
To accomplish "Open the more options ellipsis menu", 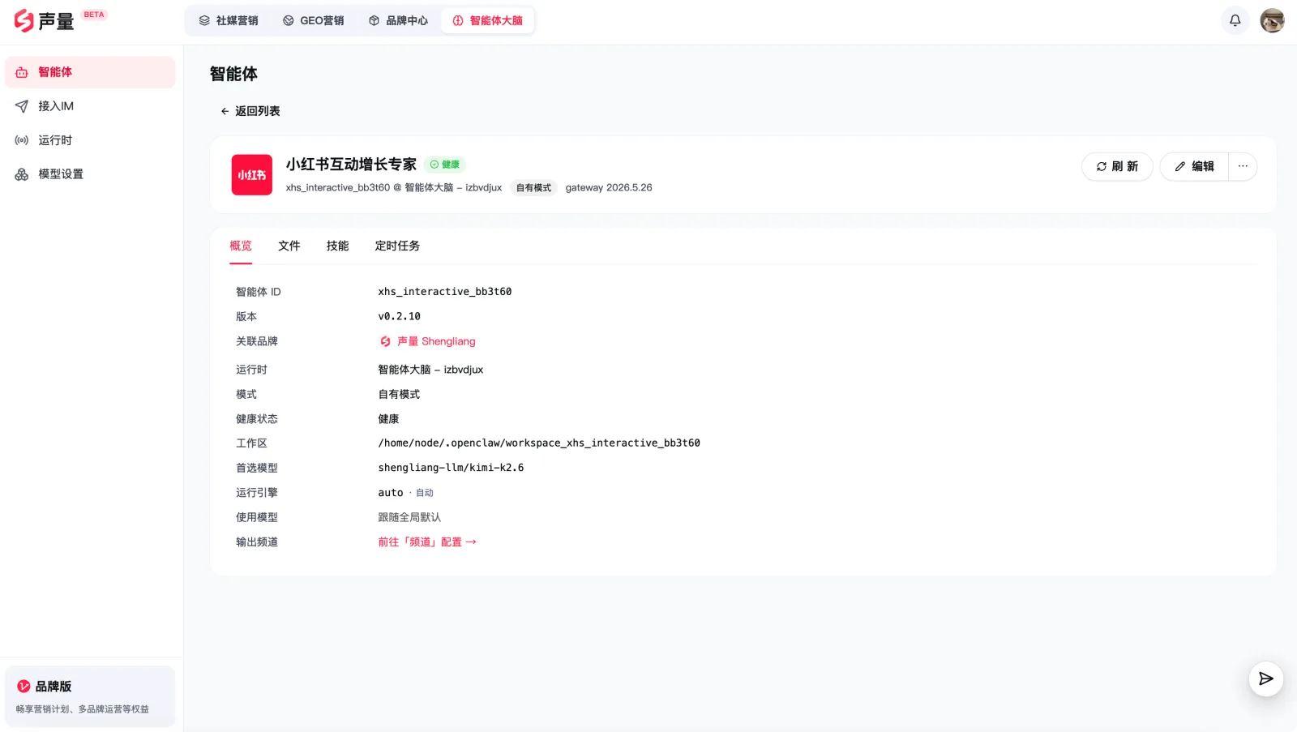I will (1243, 166).
